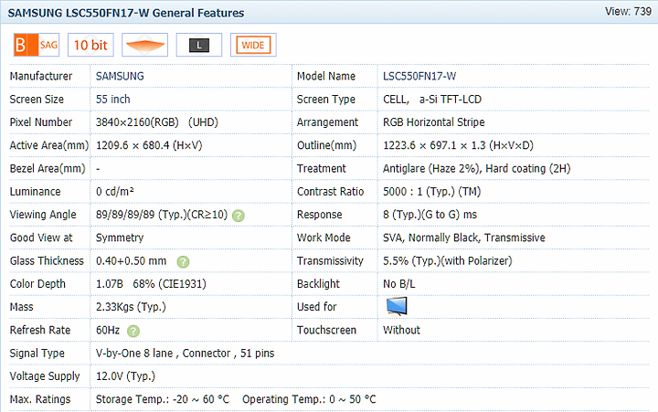Click the Bezel Area(mm) row label

pos(48,168)
